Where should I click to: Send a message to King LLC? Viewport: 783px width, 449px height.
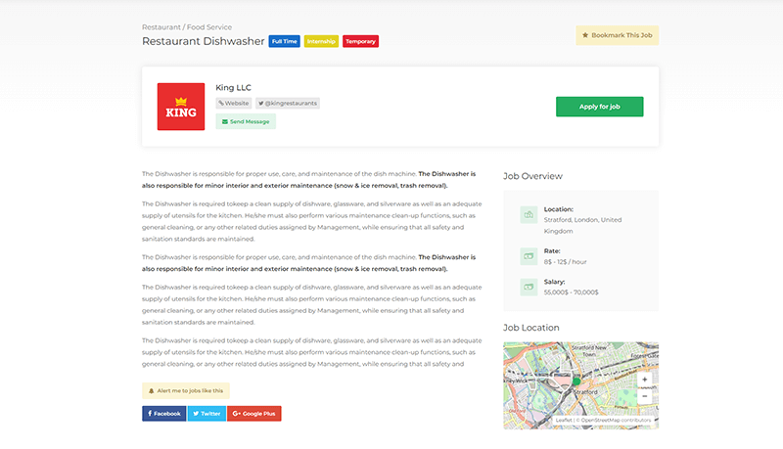246,121
